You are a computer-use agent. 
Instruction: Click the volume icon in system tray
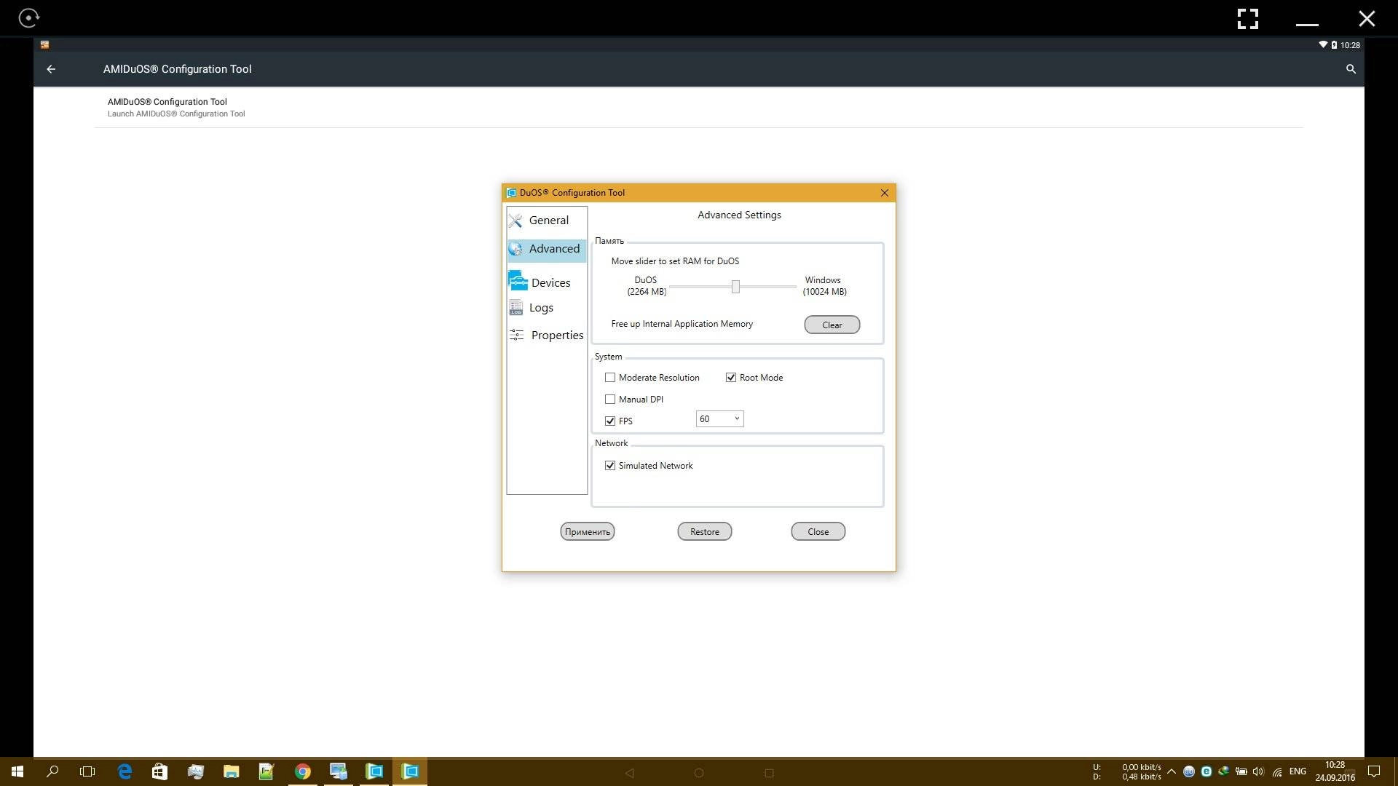coord(1259,771)
